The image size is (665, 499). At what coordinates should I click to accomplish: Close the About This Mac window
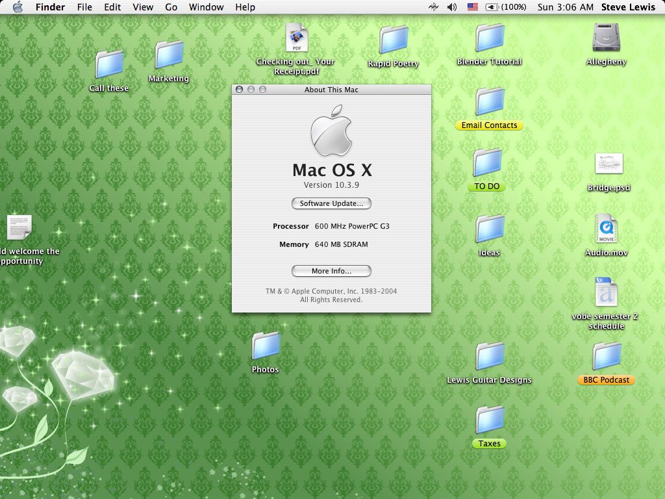tap(239, 89)
